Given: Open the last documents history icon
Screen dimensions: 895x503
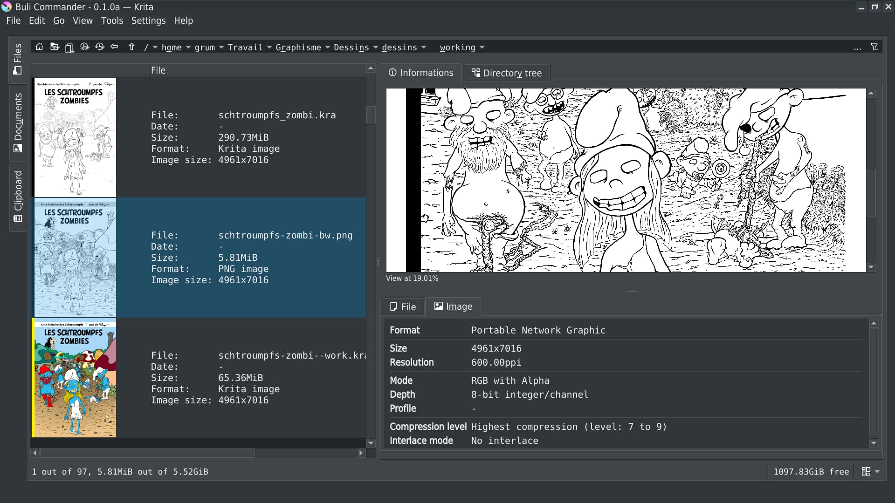Looking at the screenshot, I should (x=84, y=47).
